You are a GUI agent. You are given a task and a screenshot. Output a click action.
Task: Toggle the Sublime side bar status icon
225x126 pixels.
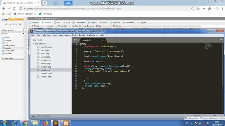pyautogui.click(x=33, y=116)
